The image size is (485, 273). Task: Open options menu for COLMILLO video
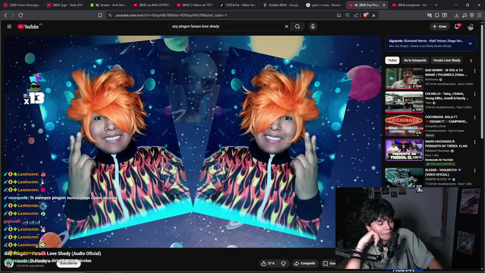coord(475,94)
